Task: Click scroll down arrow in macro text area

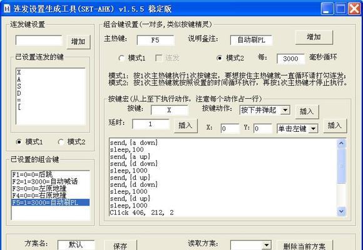Action: (x=342, y=211)
